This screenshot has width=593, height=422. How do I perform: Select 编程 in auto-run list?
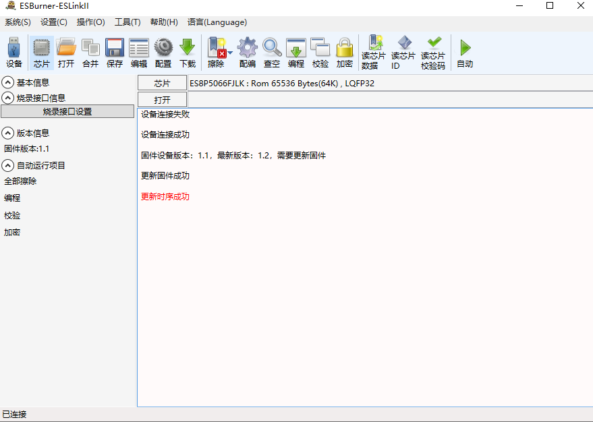[x=12, y=198]
